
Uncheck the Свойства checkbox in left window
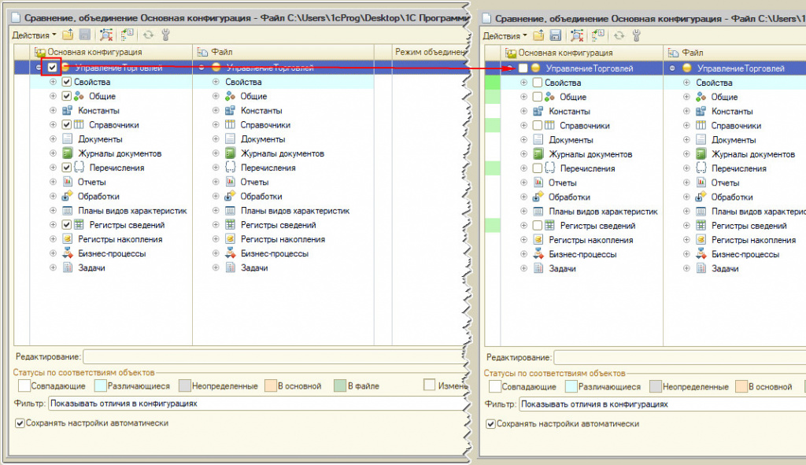[x=66, y=82]
